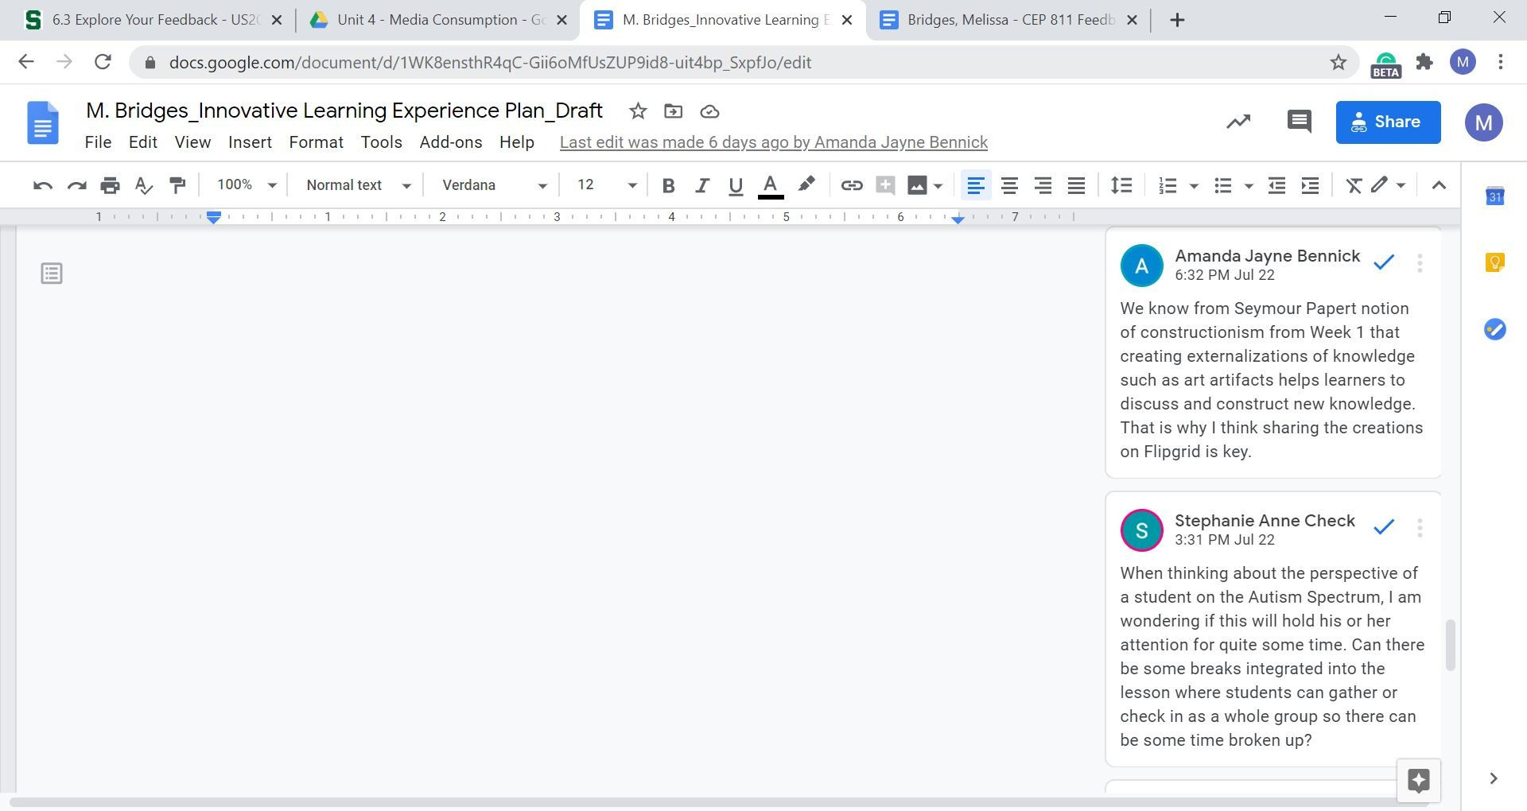Set justified text alignment
The width and height of the screenshot is (1527, 811).
click(1076, 185)
